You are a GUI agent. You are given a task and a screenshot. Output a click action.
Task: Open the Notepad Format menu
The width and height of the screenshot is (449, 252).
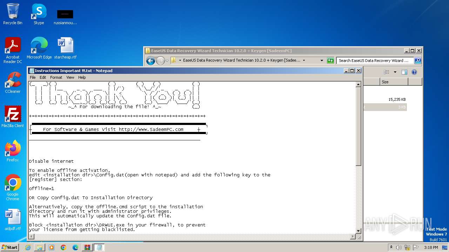coord(56,77)
